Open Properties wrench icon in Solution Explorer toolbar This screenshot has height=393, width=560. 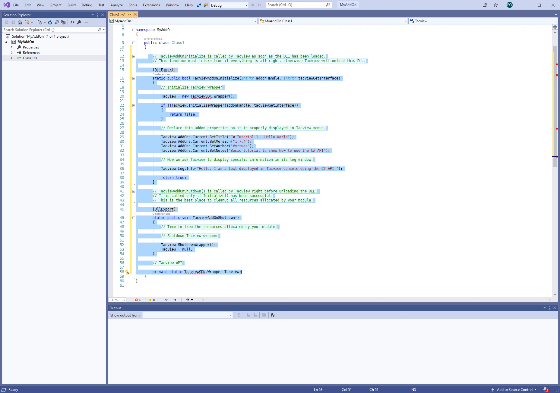coord(79,22)
